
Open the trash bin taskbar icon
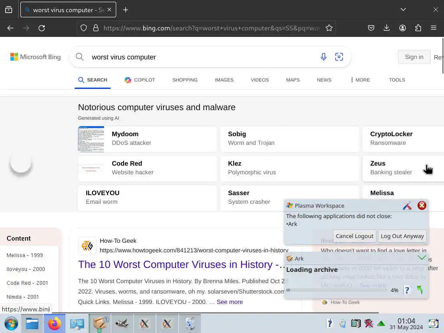[190, 323]
